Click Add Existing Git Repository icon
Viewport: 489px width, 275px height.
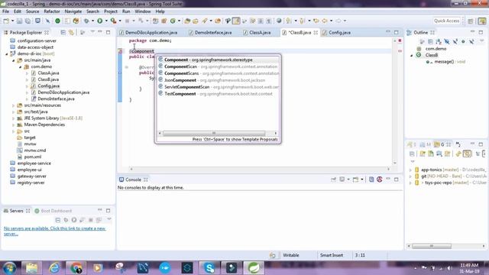click(423, 154)
